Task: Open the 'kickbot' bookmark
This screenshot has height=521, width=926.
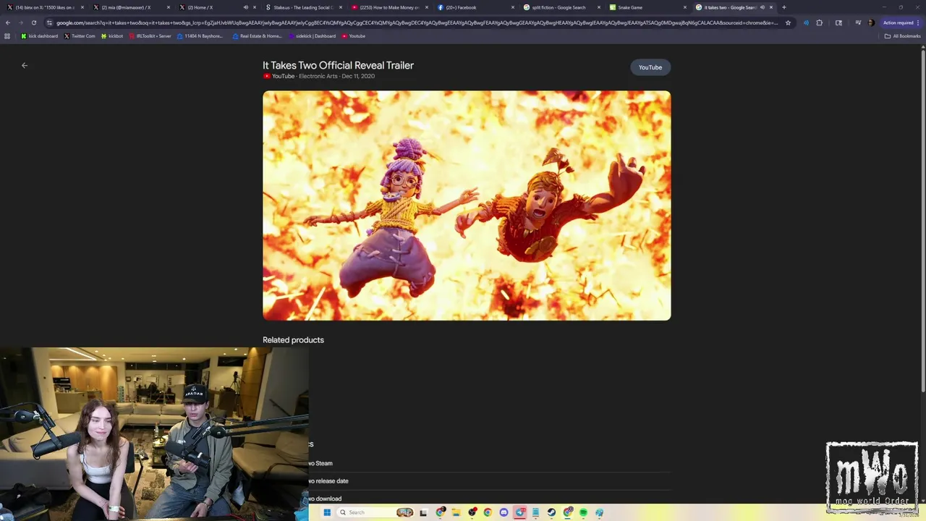Action: (x=112, y=36)
